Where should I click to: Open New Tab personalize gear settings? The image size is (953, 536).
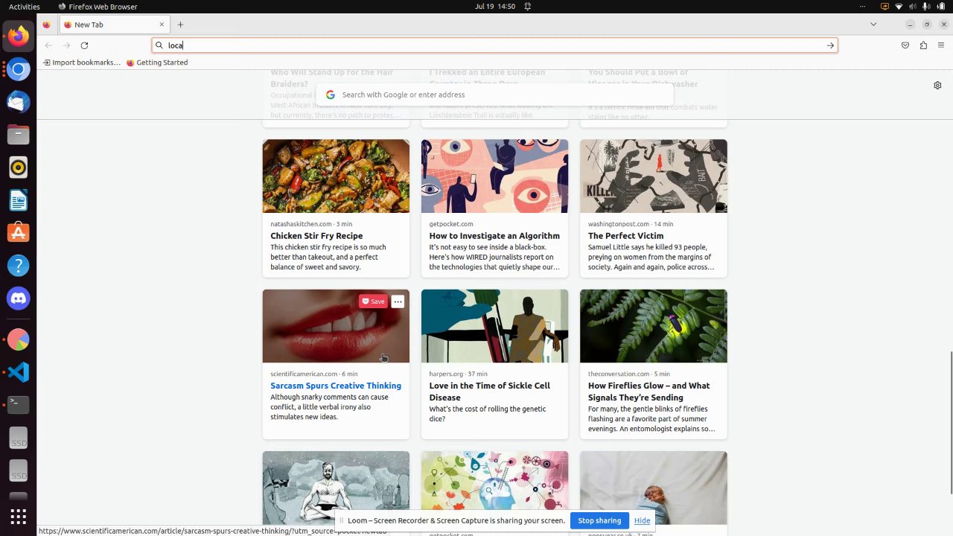(937, 85)
